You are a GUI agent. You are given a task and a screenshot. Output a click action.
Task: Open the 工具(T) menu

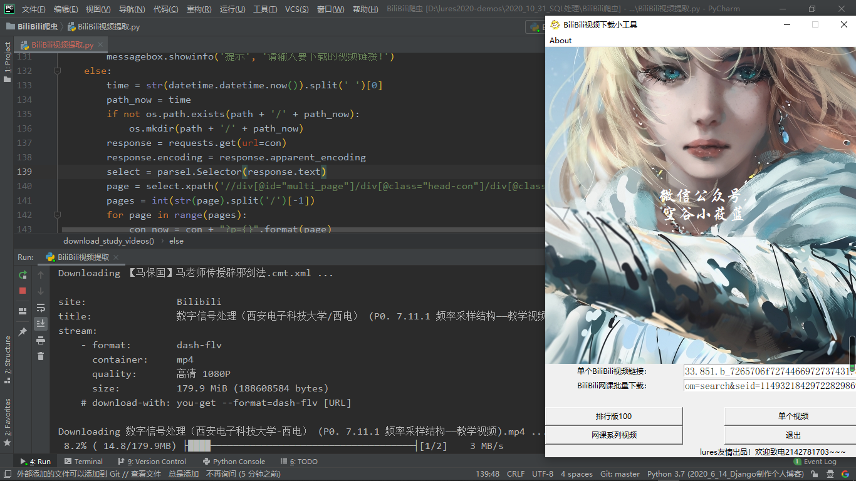tap(266, 9)
